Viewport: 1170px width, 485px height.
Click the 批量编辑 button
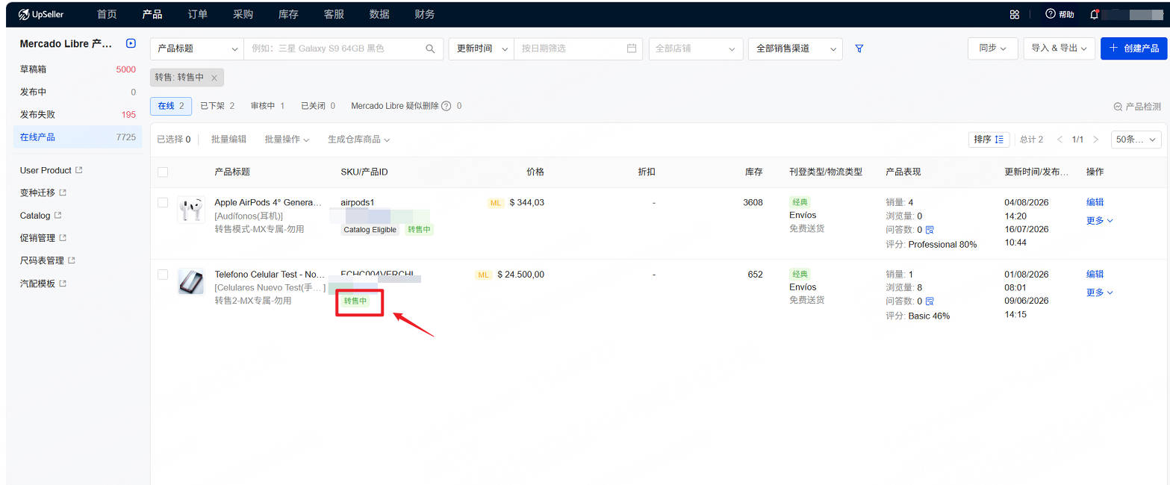[x=228, y=140]
